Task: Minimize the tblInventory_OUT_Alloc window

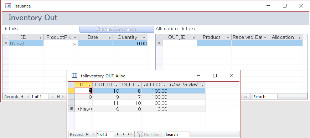Action: point(198,76)
